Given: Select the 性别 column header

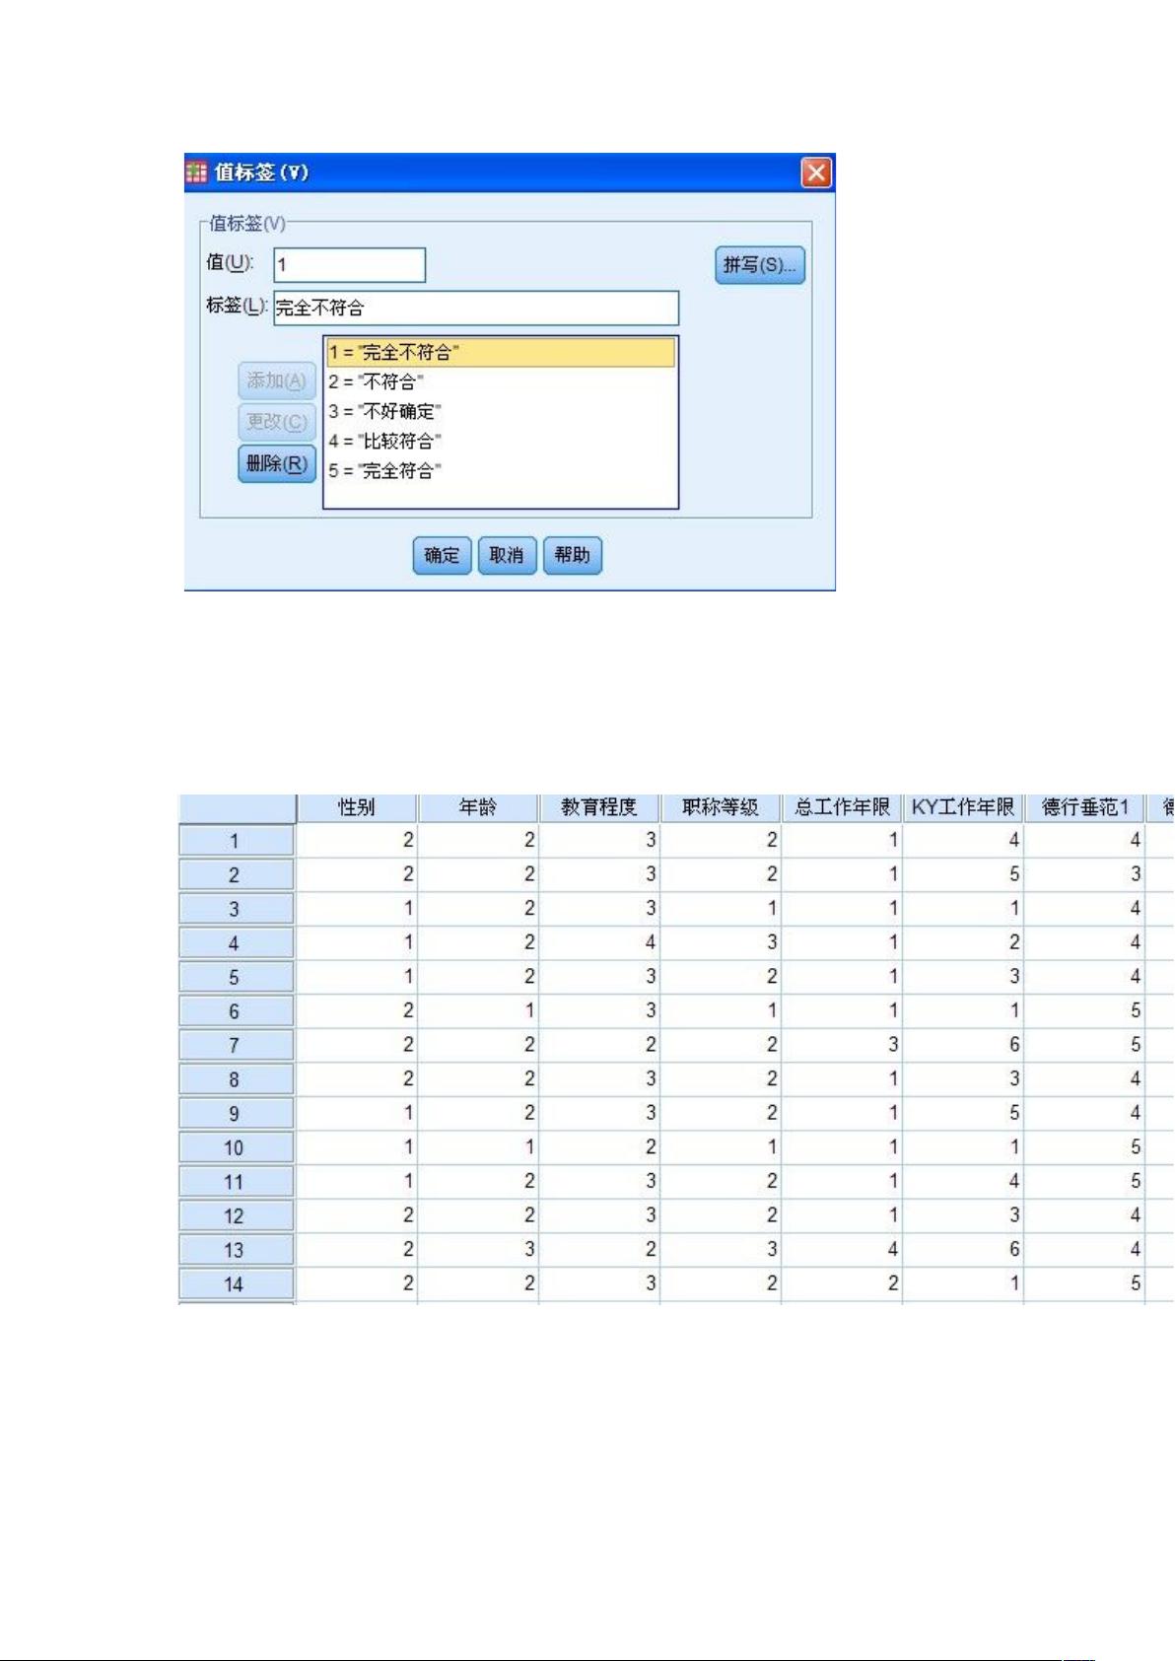Looking at the screenshot, I should point(356,807).
